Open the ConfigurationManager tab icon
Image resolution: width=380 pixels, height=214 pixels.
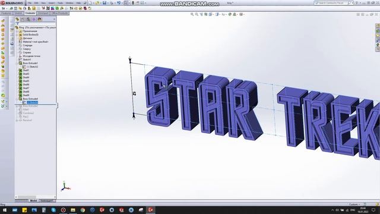pyautogui.click(x=28, y=19)
